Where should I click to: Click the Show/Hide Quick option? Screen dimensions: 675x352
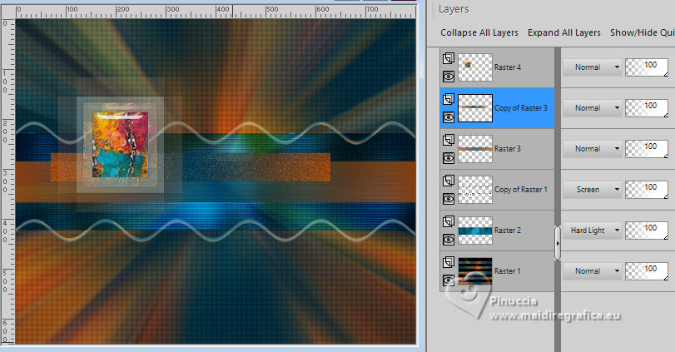tap(643, 32)
